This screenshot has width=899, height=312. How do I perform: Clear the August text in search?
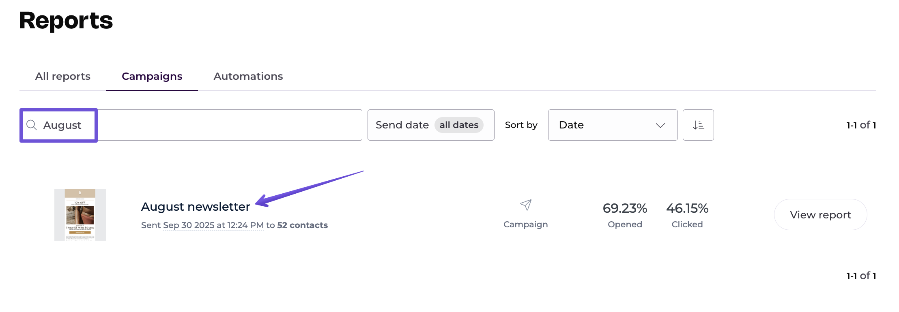click(62, 125)
